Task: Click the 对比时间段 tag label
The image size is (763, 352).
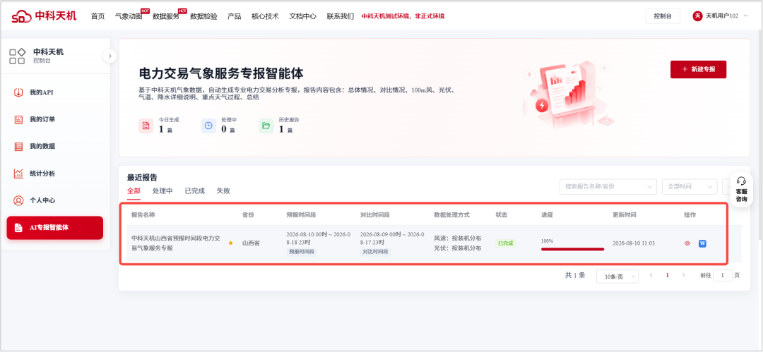Action: 375,252
